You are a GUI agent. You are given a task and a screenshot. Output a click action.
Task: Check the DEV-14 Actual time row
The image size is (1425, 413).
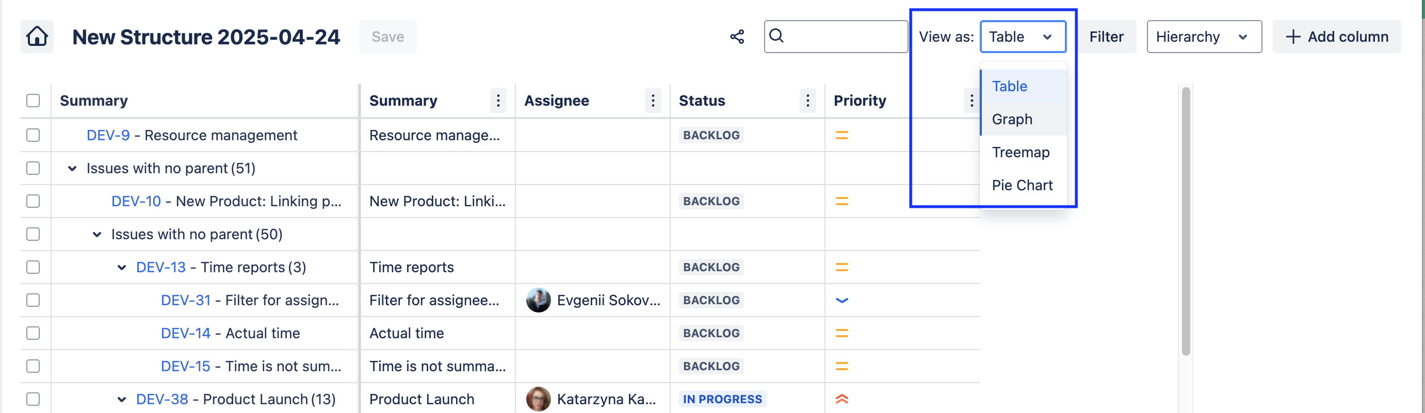pyautogui.click(x=33, y=334)
